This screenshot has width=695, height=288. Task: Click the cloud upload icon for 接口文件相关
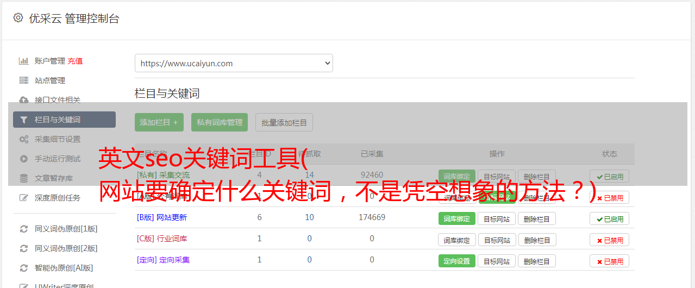[x=24, y=100]
